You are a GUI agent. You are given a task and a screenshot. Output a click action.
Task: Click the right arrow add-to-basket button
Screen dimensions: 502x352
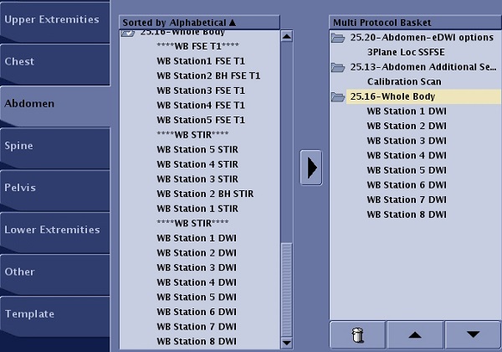pyautogui.click(x=311, y=168)
